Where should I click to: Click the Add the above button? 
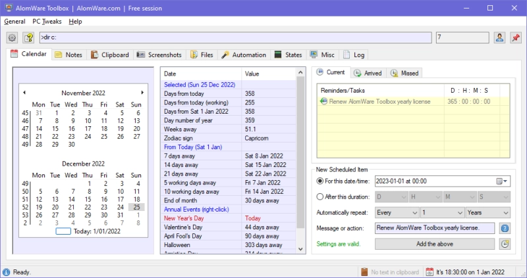(435, 244)
